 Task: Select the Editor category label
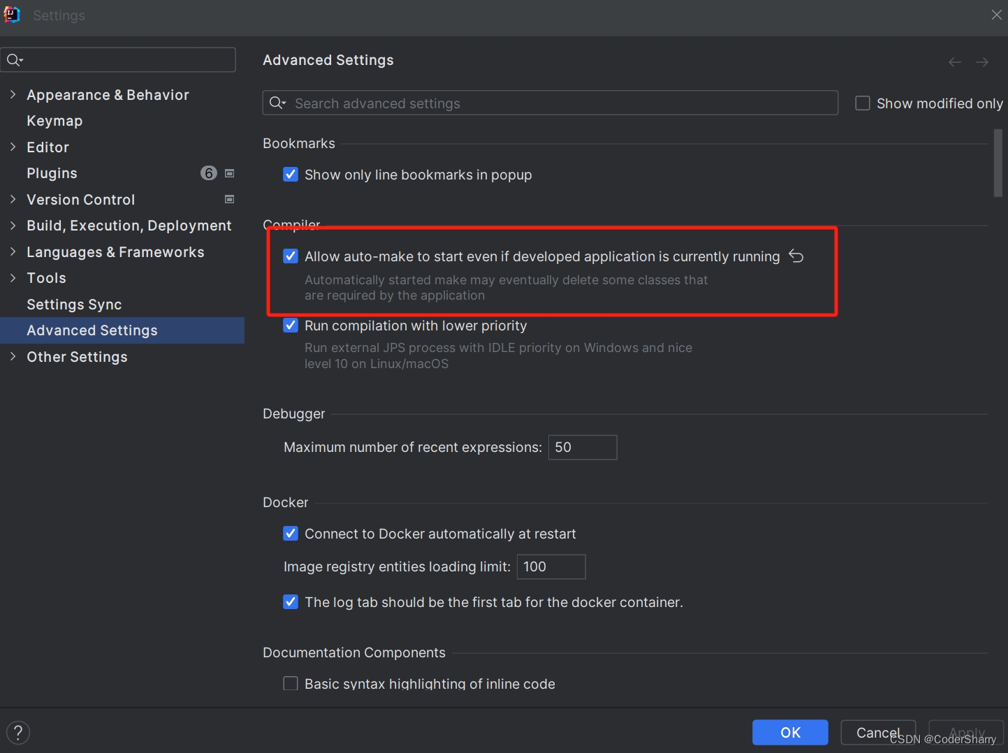[x=48, y=147]
